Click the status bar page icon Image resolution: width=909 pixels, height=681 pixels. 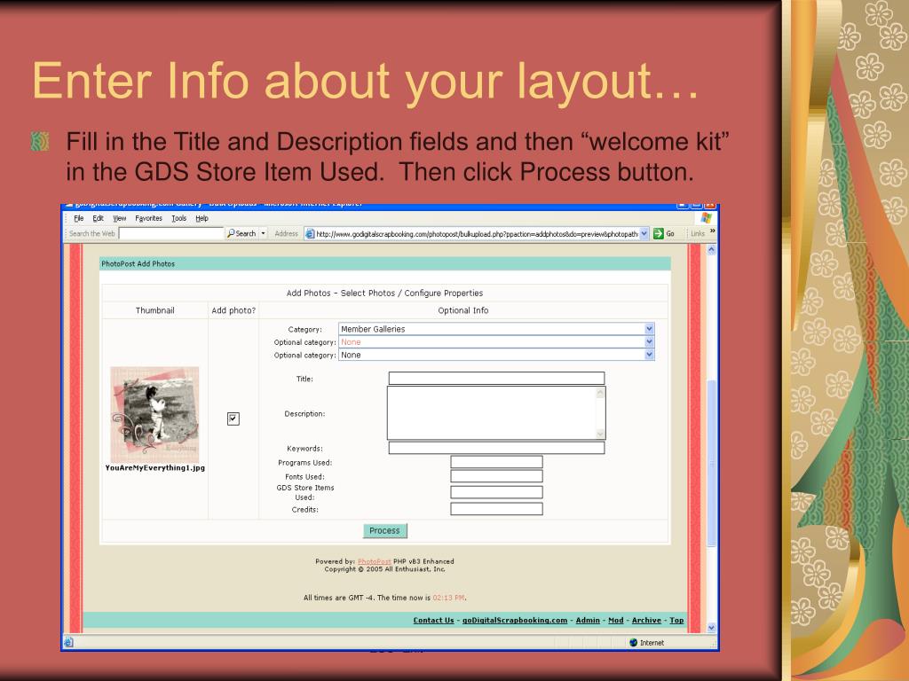click(68, 642)
